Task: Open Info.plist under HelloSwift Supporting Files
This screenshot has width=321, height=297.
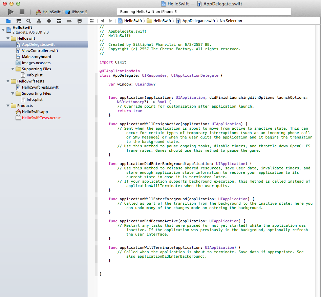Action: [x=44, y=75]
